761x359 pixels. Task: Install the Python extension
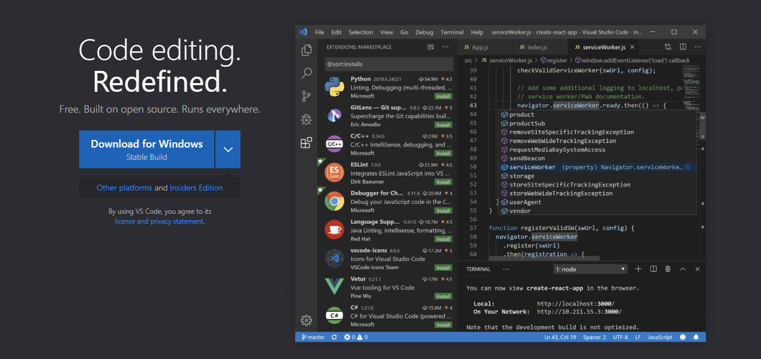point(443,96)
